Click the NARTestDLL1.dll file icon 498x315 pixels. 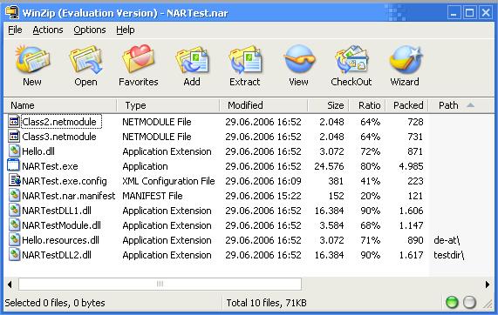point(14,211)
